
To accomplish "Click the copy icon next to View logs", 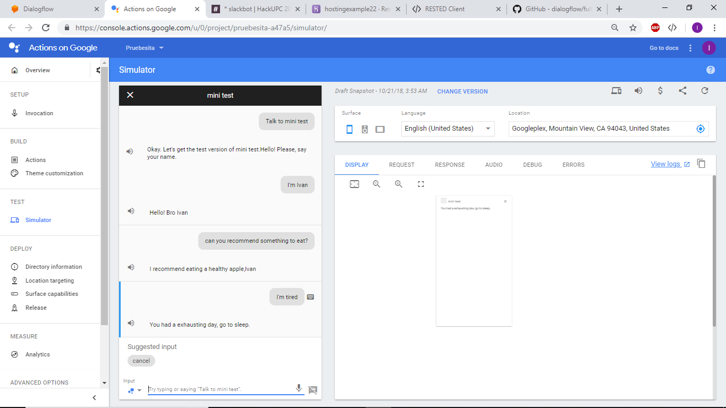I will click(701, 164).
